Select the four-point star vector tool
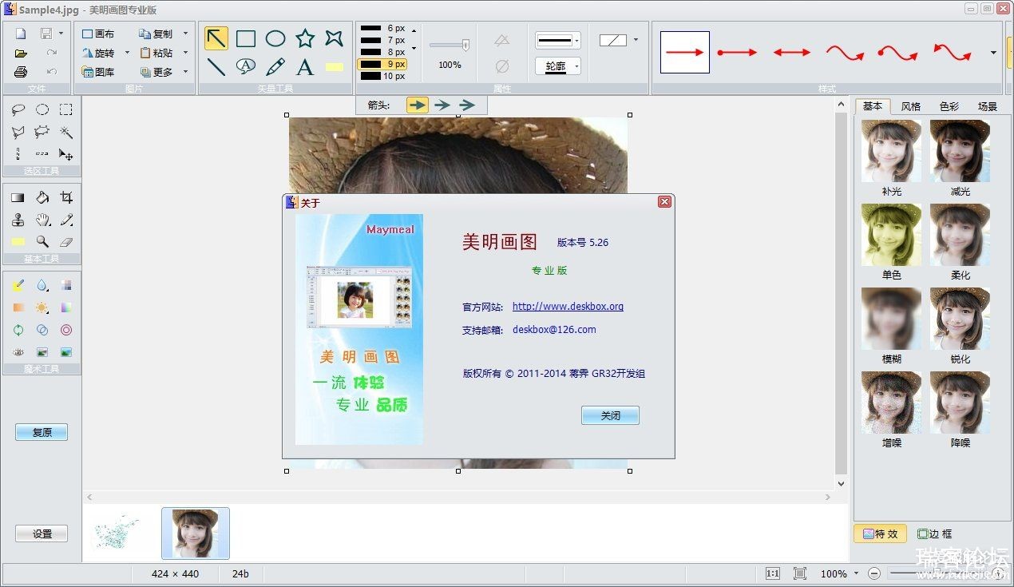1014x587 pixels. coord(335,38)
